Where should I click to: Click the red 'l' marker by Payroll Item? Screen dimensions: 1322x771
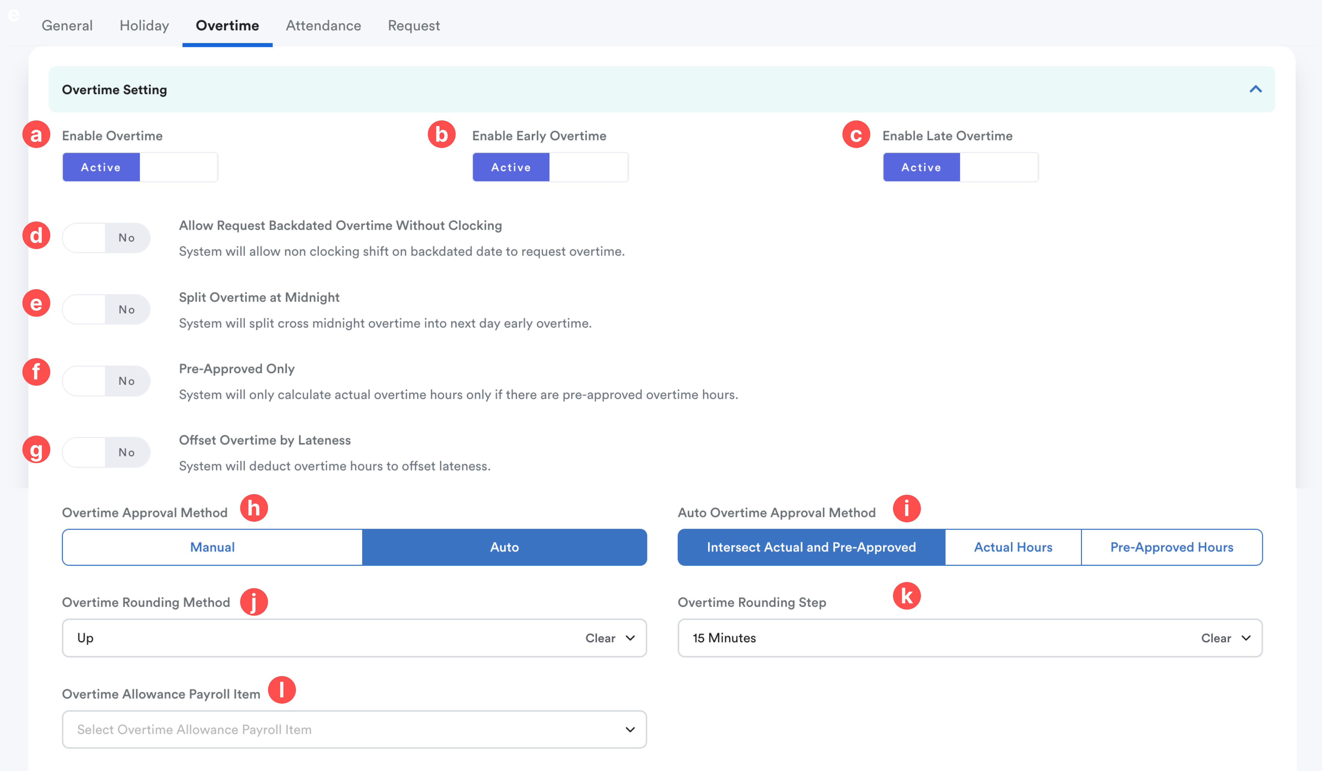(x=282, y=689)
